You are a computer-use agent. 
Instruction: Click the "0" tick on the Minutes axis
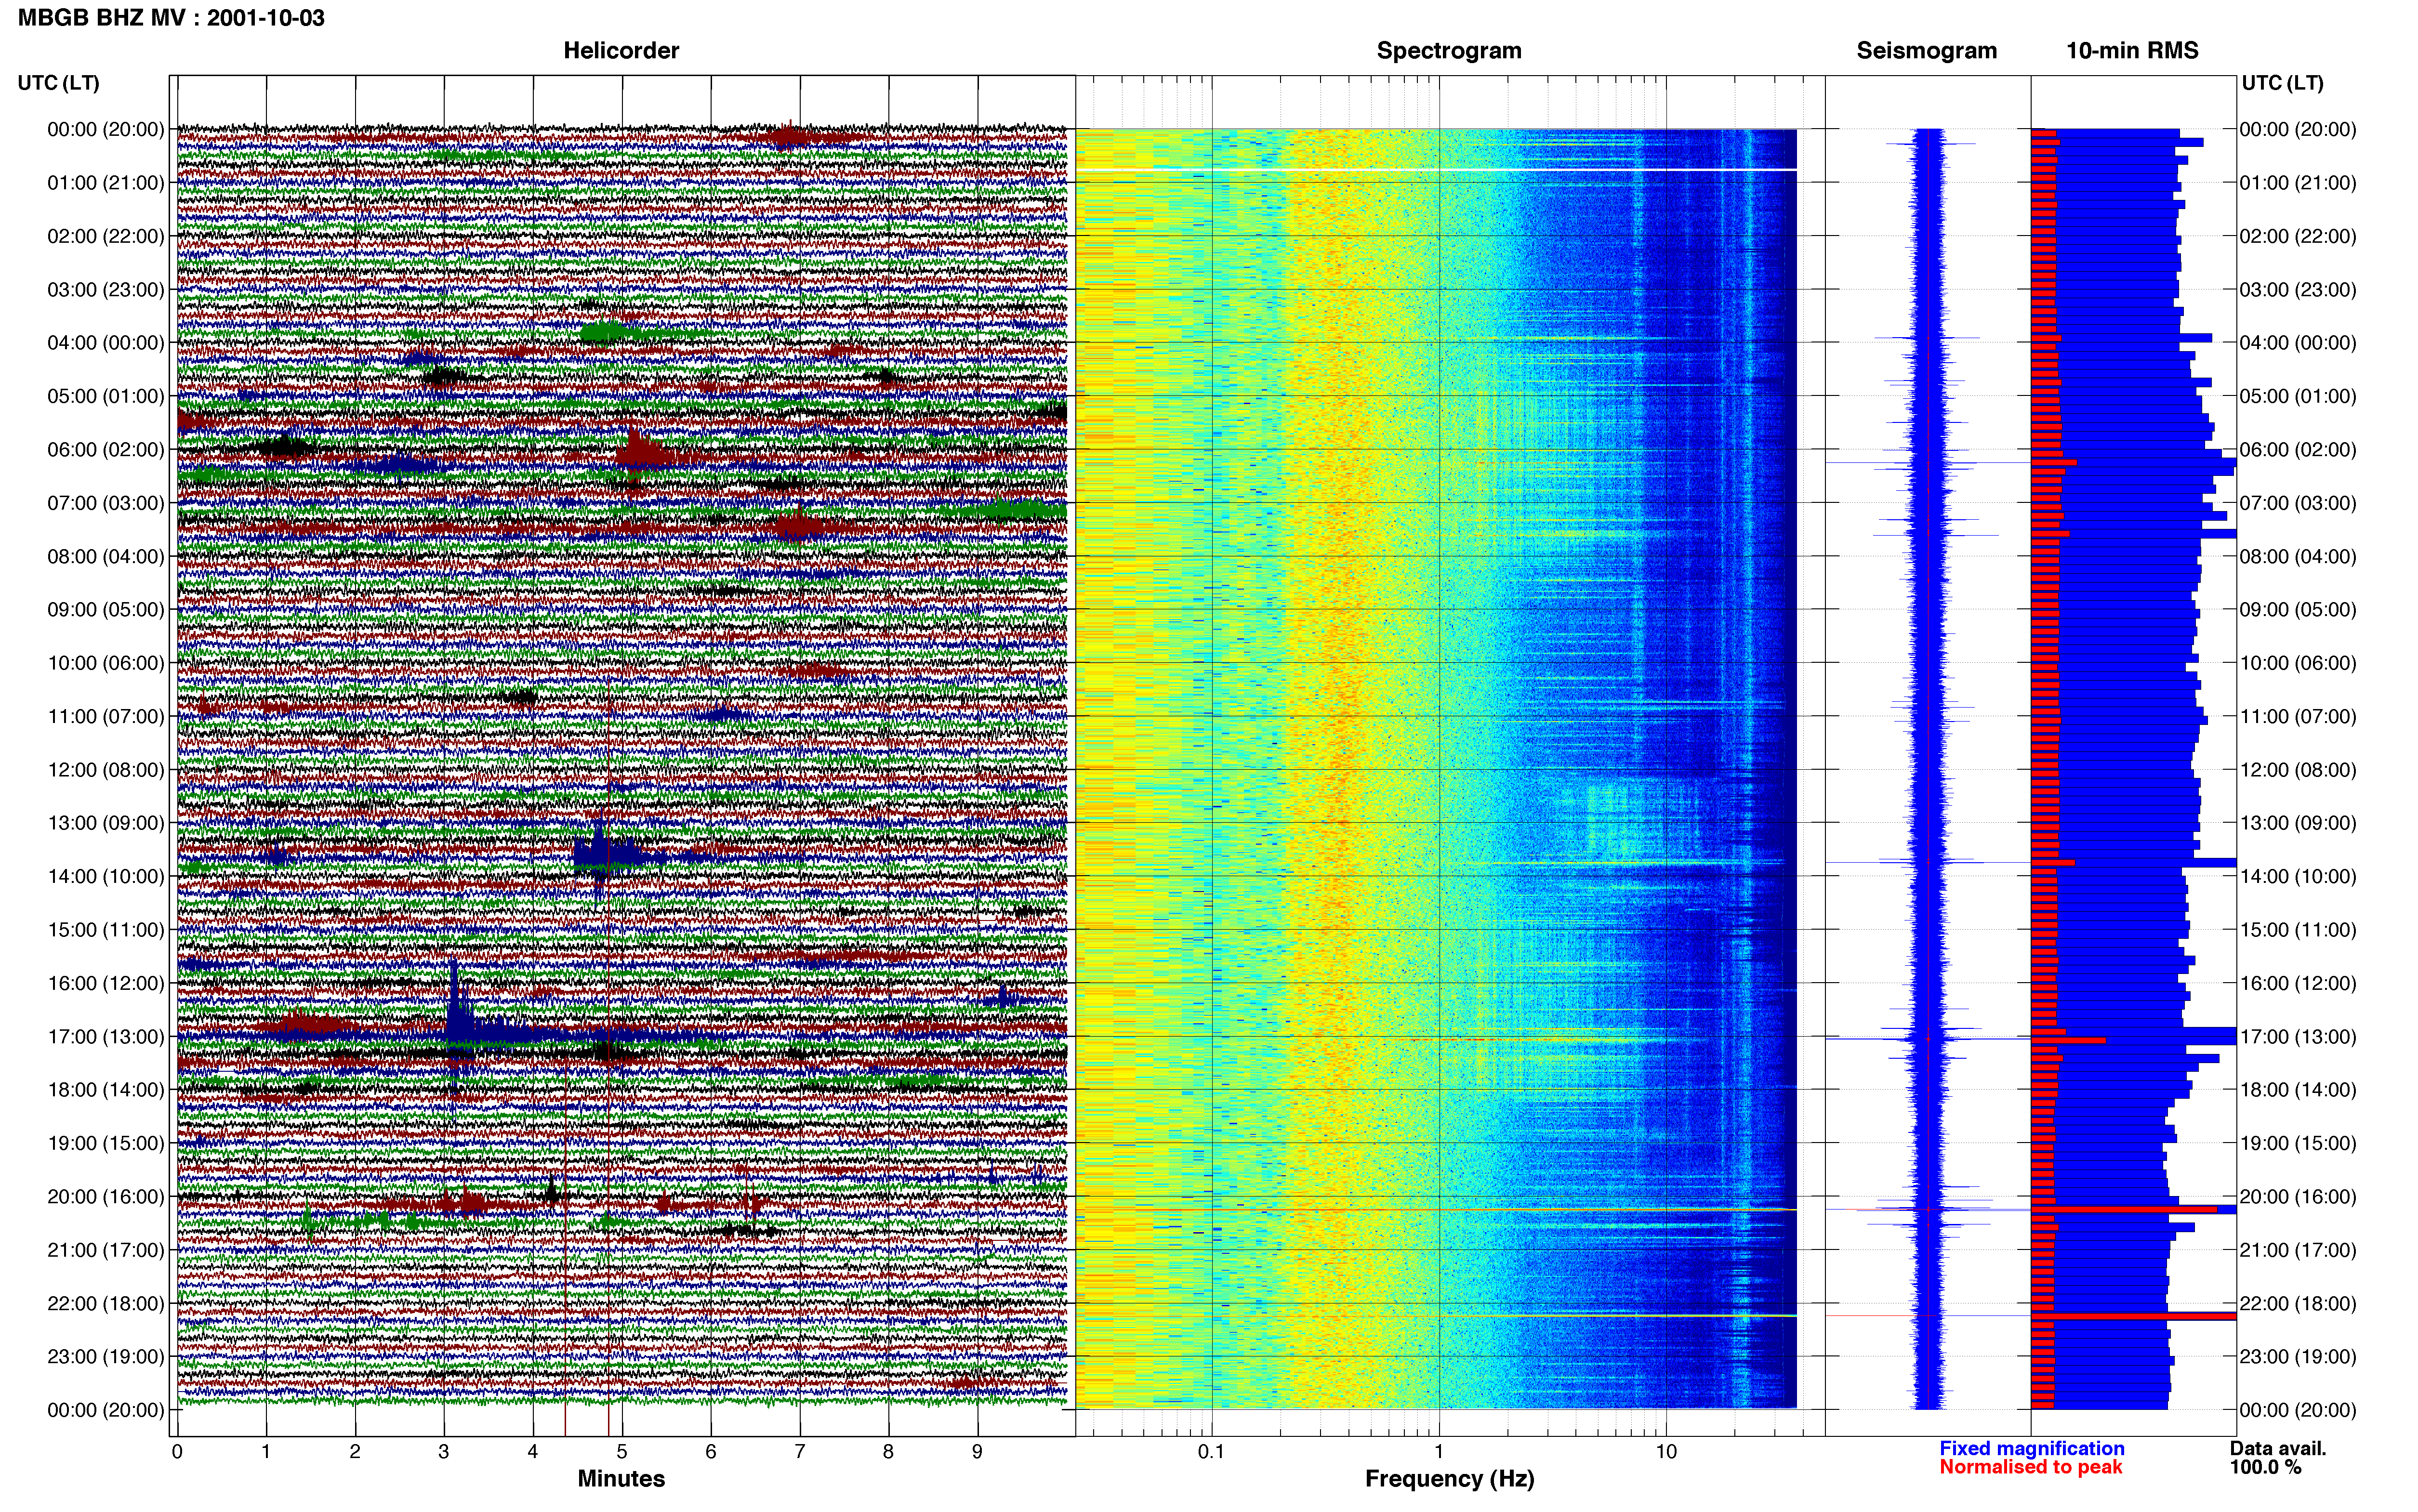tap(177, 1452)
